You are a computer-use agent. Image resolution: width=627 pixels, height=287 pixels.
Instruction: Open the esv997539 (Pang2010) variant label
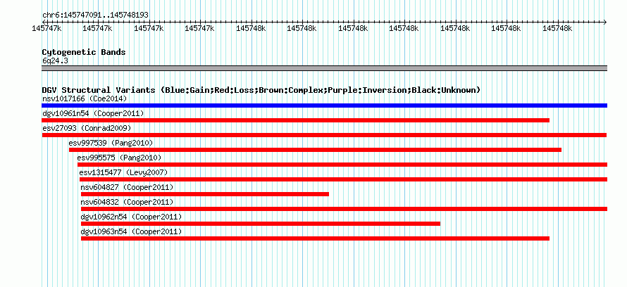111,143
